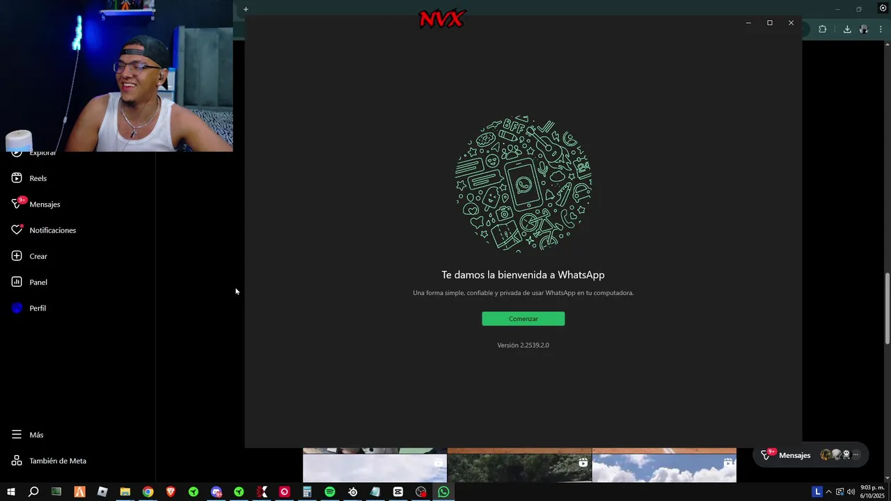The width and height of the screenshot is (891, 501).
Task: Click the blue L tray icon
Action: point(817,492)
